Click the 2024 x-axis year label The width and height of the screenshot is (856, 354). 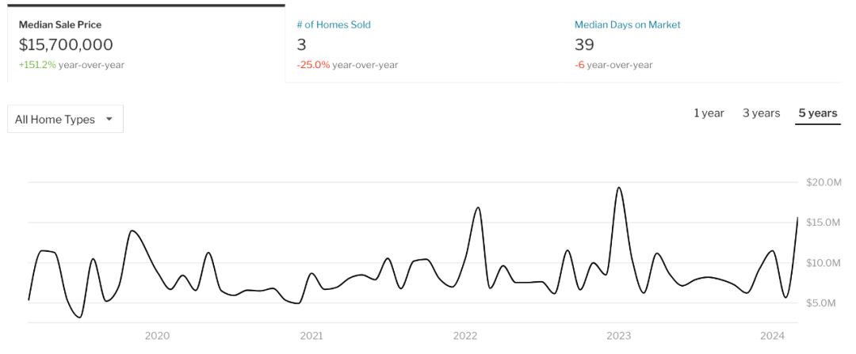click(x=773, y=336)
